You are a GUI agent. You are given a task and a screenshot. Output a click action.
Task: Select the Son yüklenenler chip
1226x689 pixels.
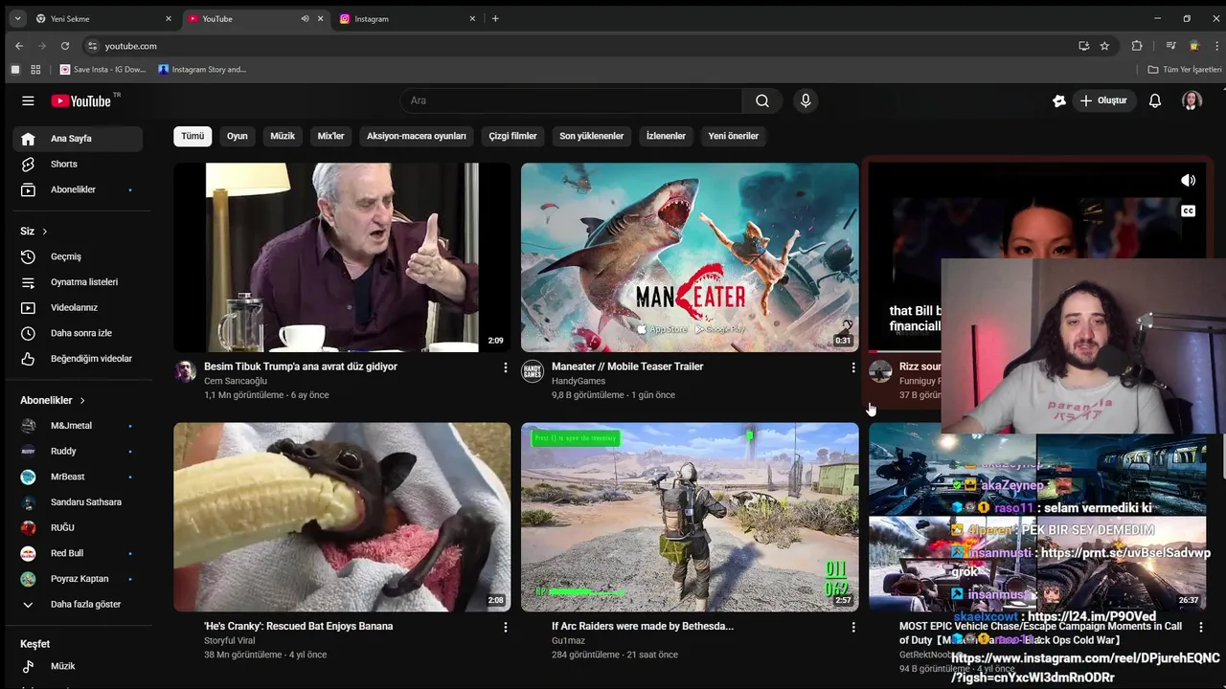point(591,136)
